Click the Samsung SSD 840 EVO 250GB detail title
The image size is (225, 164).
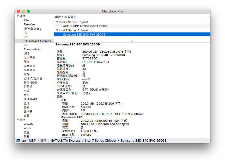tap(78, 44)
